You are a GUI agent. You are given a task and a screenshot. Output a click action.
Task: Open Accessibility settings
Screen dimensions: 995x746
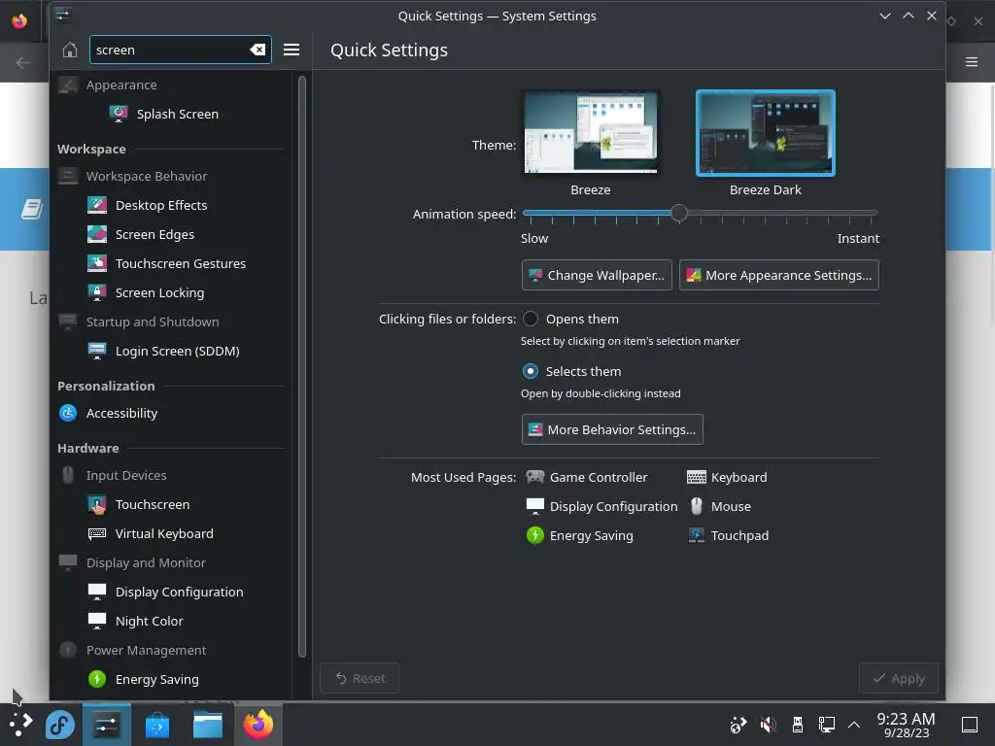[x=169, y=414]
